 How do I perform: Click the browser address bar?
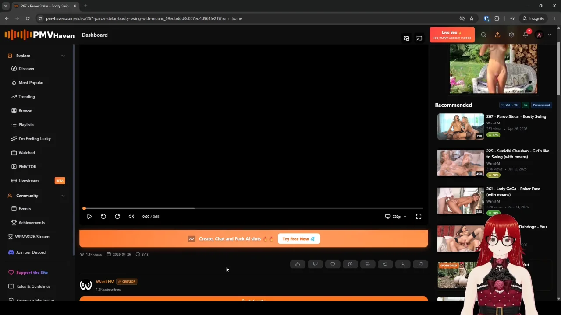pyautogui.click(x=249, y=18)
